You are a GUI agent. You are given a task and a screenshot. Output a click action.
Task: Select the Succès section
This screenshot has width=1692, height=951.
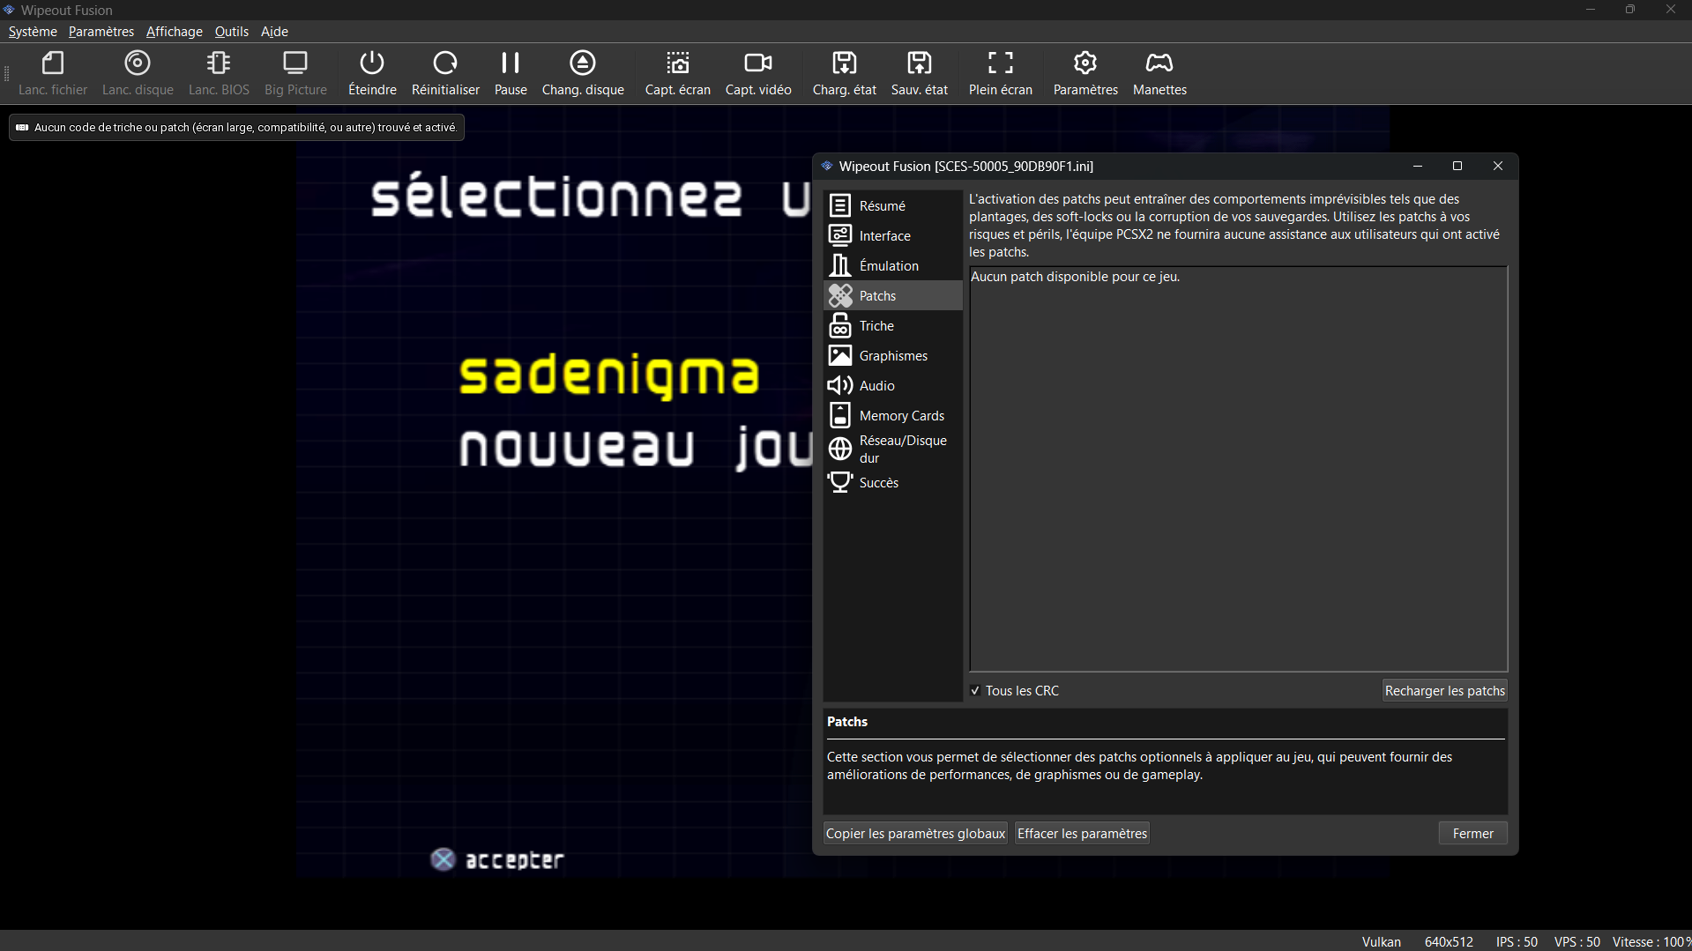pyautogui.click(x=892, y=482)
